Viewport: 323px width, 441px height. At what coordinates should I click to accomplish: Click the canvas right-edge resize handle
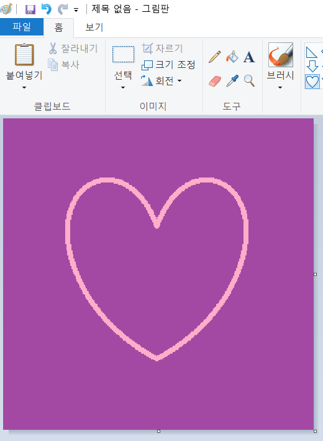click(x=315, y=274)
